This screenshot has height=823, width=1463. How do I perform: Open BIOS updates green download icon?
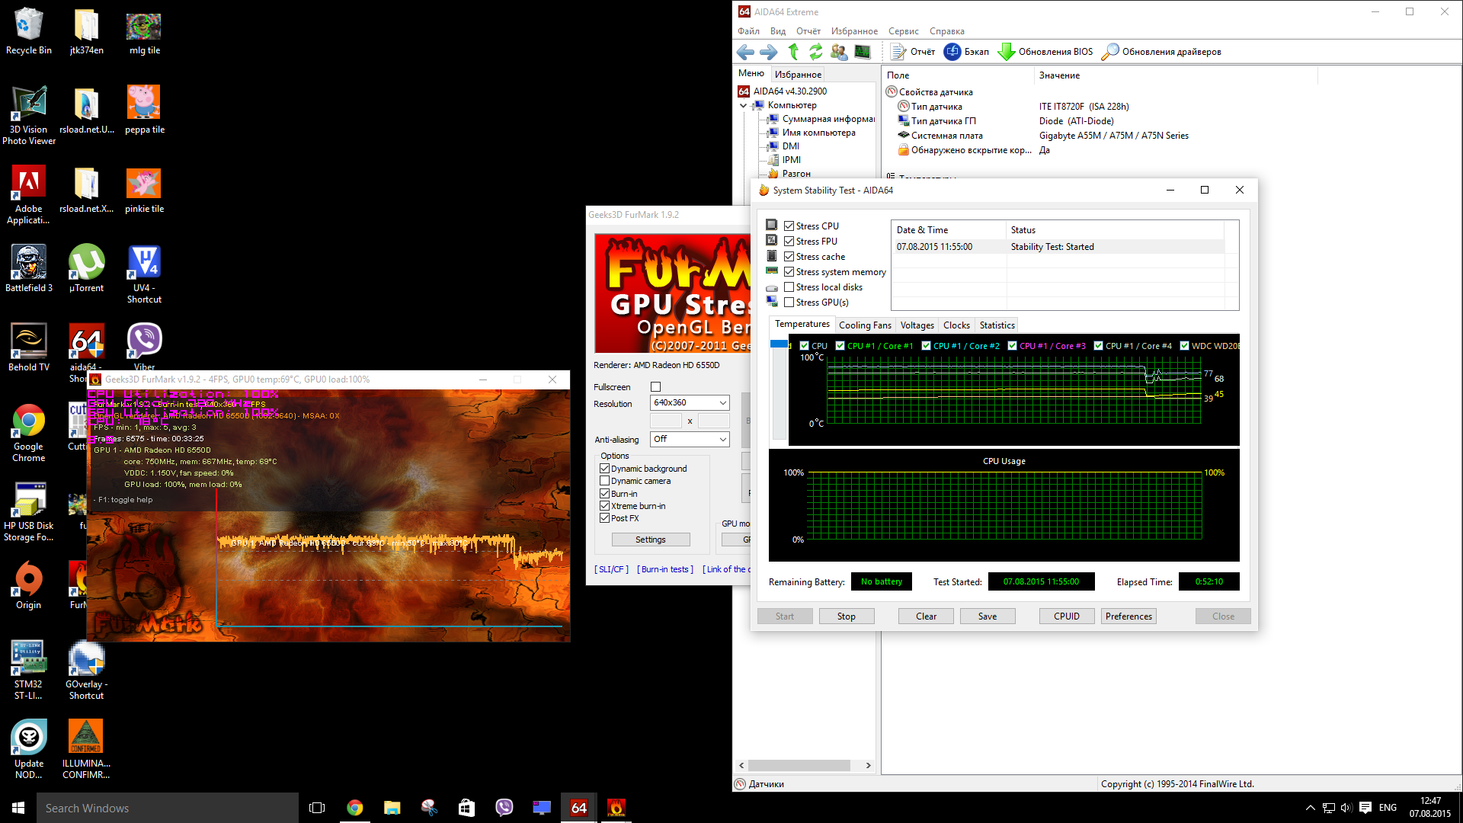[x=1007, y=52]
